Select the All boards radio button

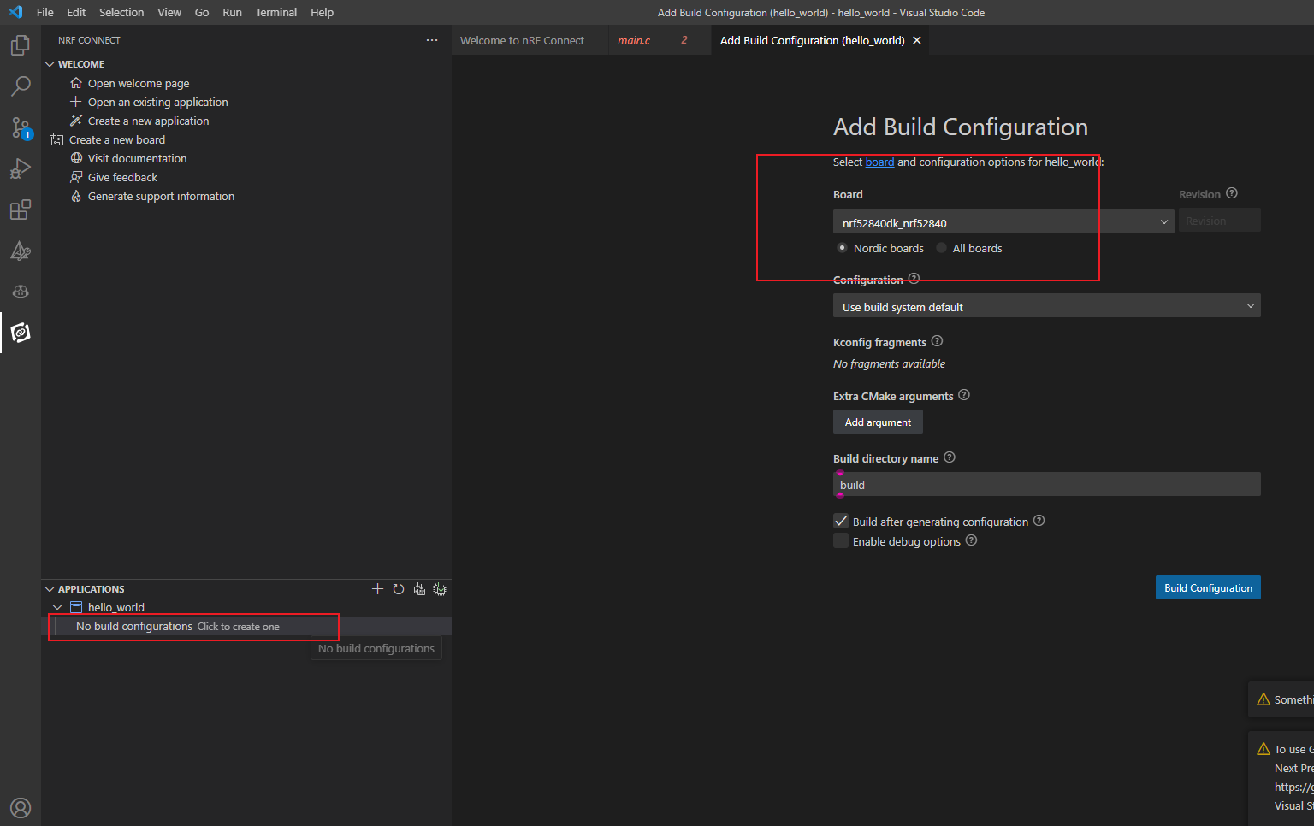941,248
